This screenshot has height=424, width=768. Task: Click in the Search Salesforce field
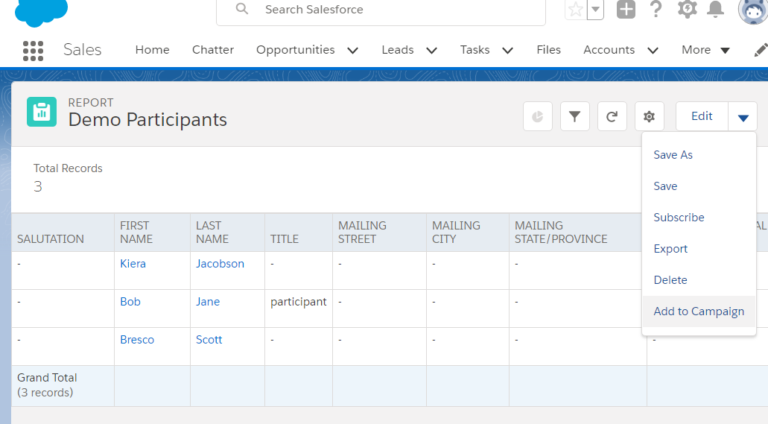tap(381, 10)
